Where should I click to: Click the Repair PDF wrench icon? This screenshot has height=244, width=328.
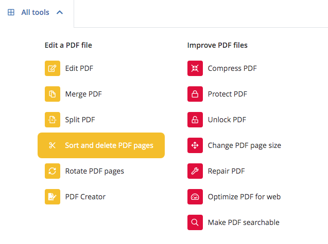click(x=195, y=171)
